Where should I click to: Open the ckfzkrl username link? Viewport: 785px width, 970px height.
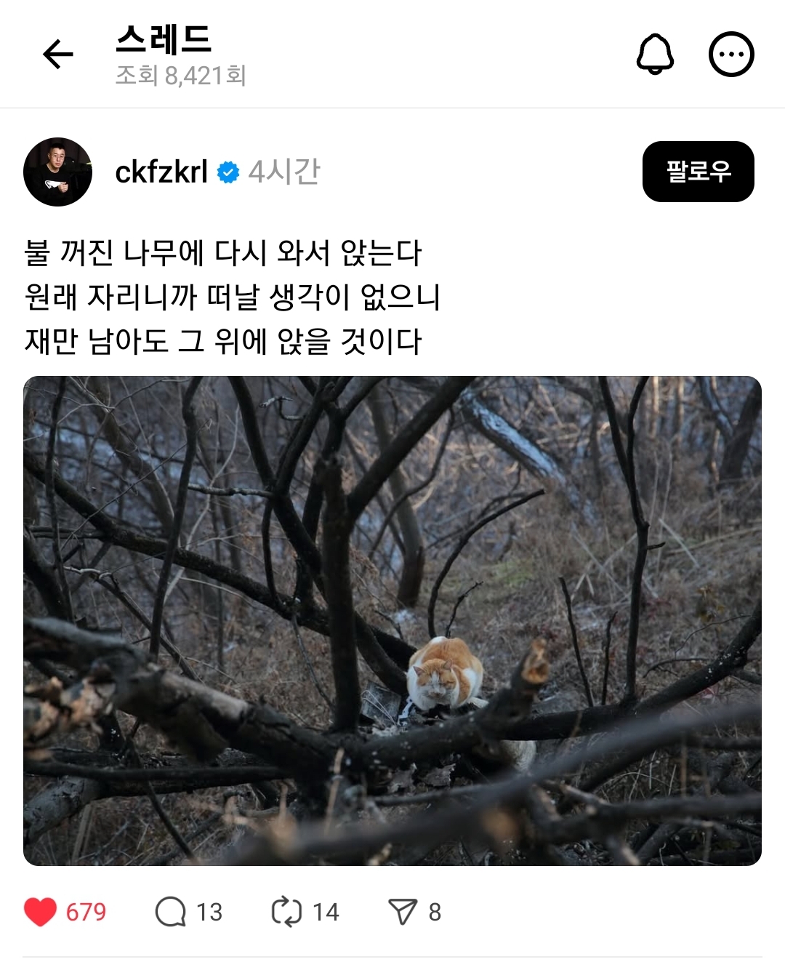pyautogui.click(x=161, y=172)
